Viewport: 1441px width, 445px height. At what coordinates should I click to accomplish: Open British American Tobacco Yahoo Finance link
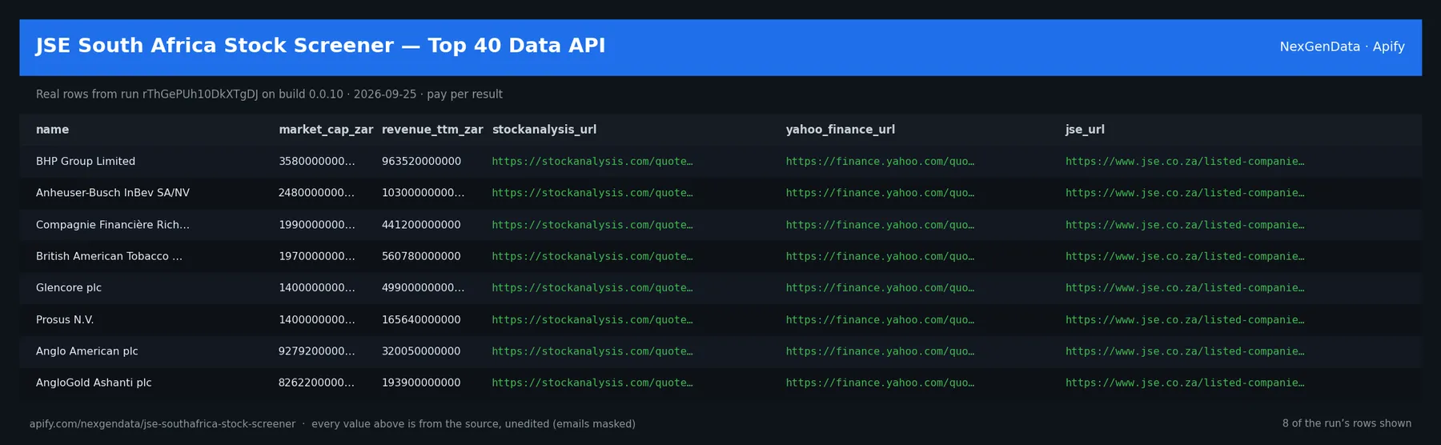(880, 256)
